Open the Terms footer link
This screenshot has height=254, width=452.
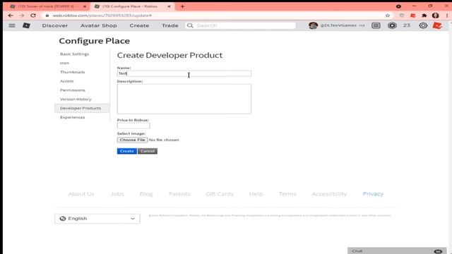click(287, 194)
